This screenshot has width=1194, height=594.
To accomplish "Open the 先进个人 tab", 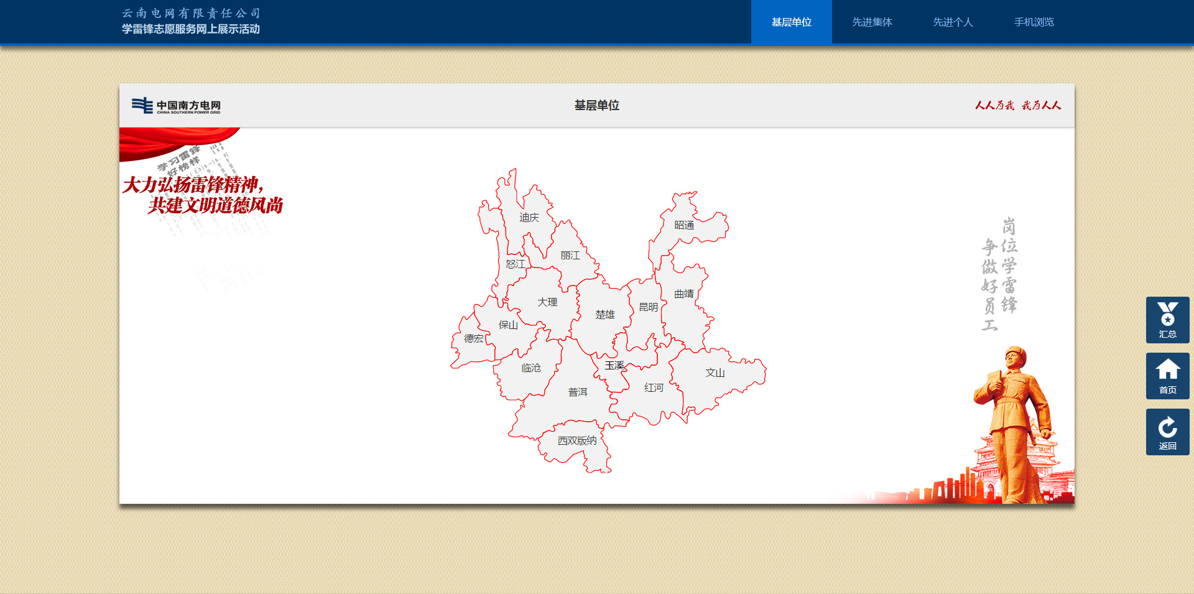I will point(953,22).
